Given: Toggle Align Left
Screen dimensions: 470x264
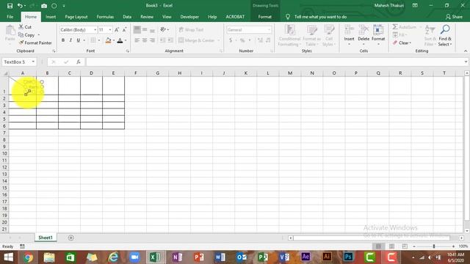Looking at the screenshot, I should [x=137, y=40].
